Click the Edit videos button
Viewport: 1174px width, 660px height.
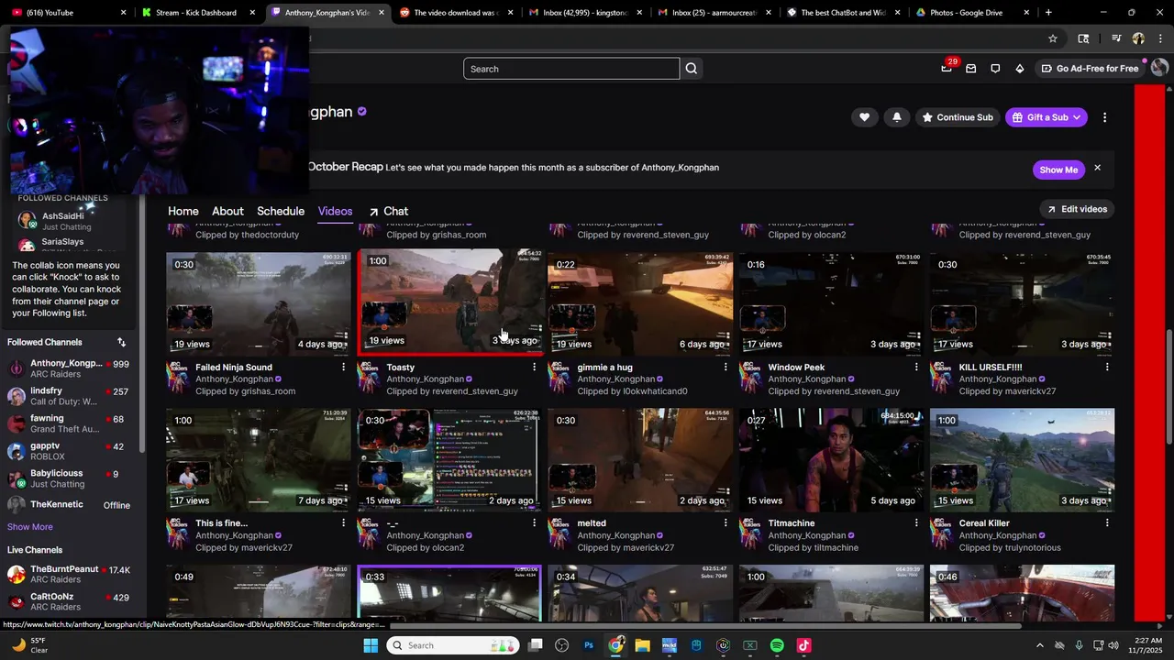[1078, 209]
